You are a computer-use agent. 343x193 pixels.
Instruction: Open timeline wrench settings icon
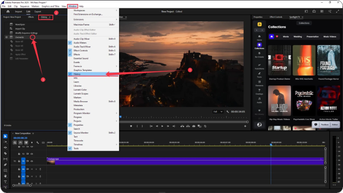pos(37,143)
